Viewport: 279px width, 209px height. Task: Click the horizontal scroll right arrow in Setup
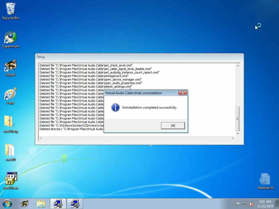[233, 138]
